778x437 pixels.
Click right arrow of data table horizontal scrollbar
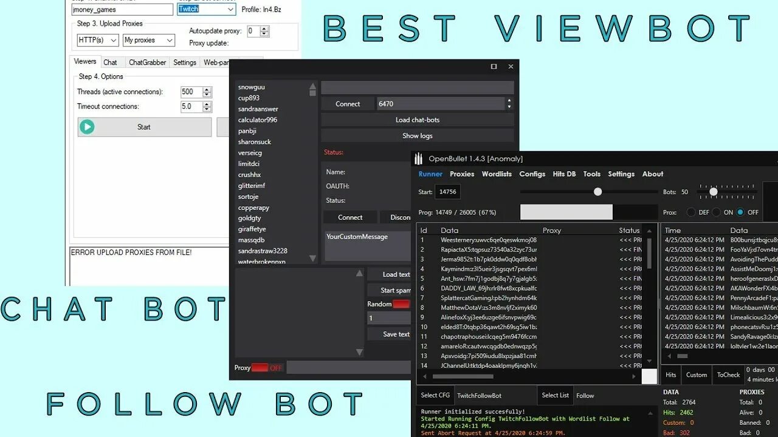(634, 376)
